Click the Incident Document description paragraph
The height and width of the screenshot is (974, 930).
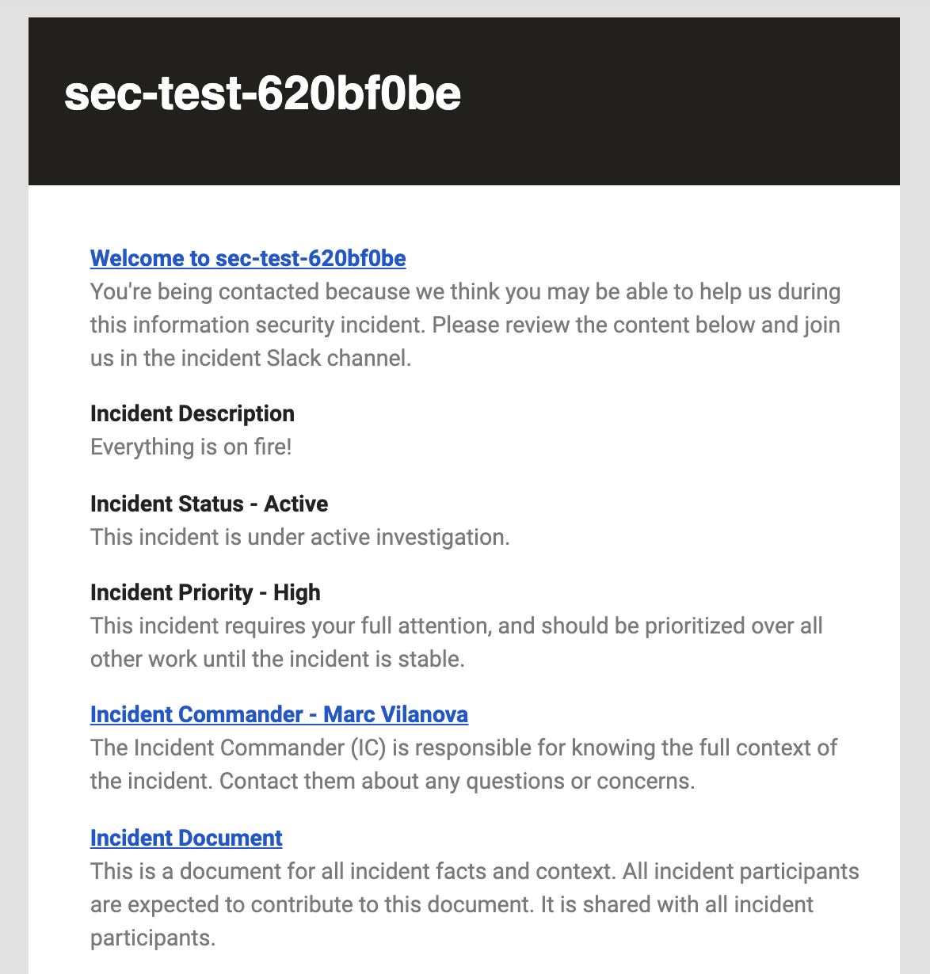[x=475, y=904]
